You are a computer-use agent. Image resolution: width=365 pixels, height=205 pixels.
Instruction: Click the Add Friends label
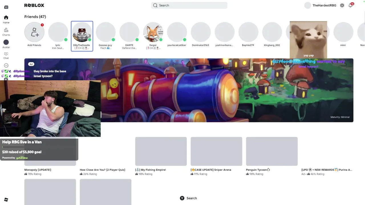tap(34, 45)
